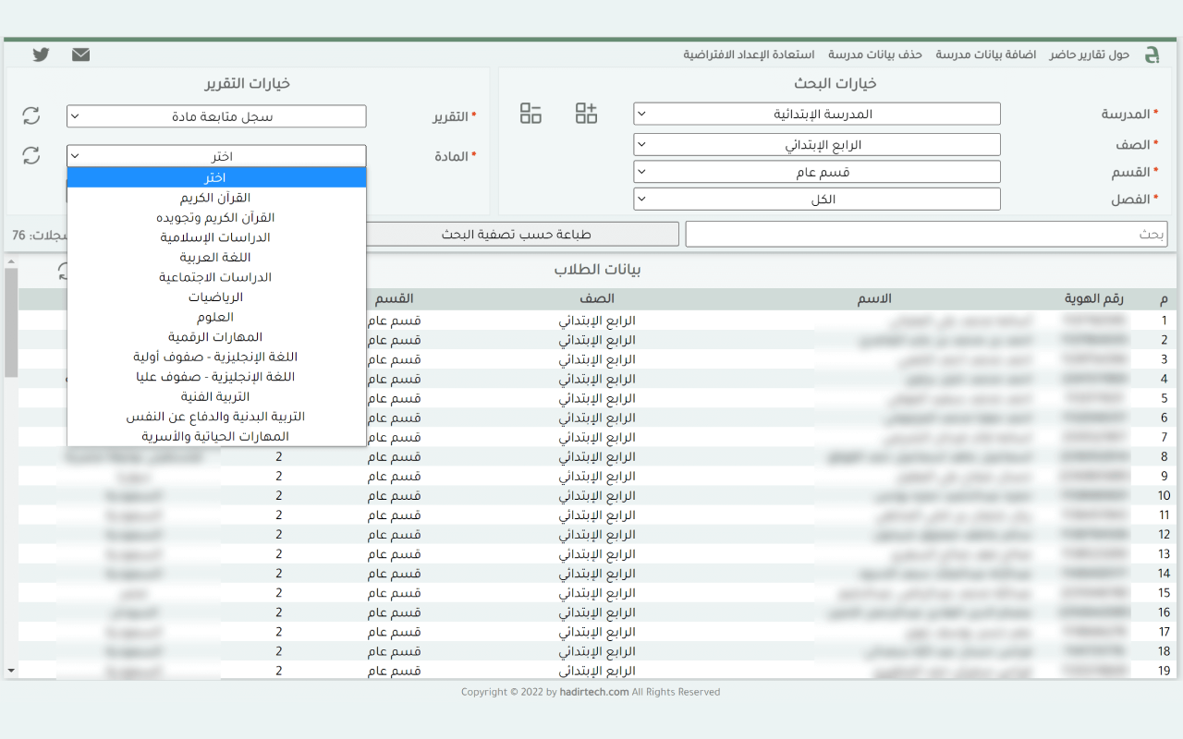Click the table scrollbar down arrow
The width and height of the screenshot is (1183, 739).
coord(11,670)
